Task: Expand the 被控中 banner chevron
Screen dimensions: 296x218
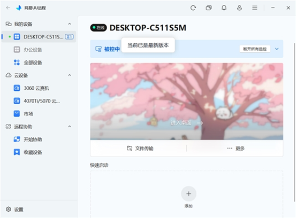Action: pos(277,49)
